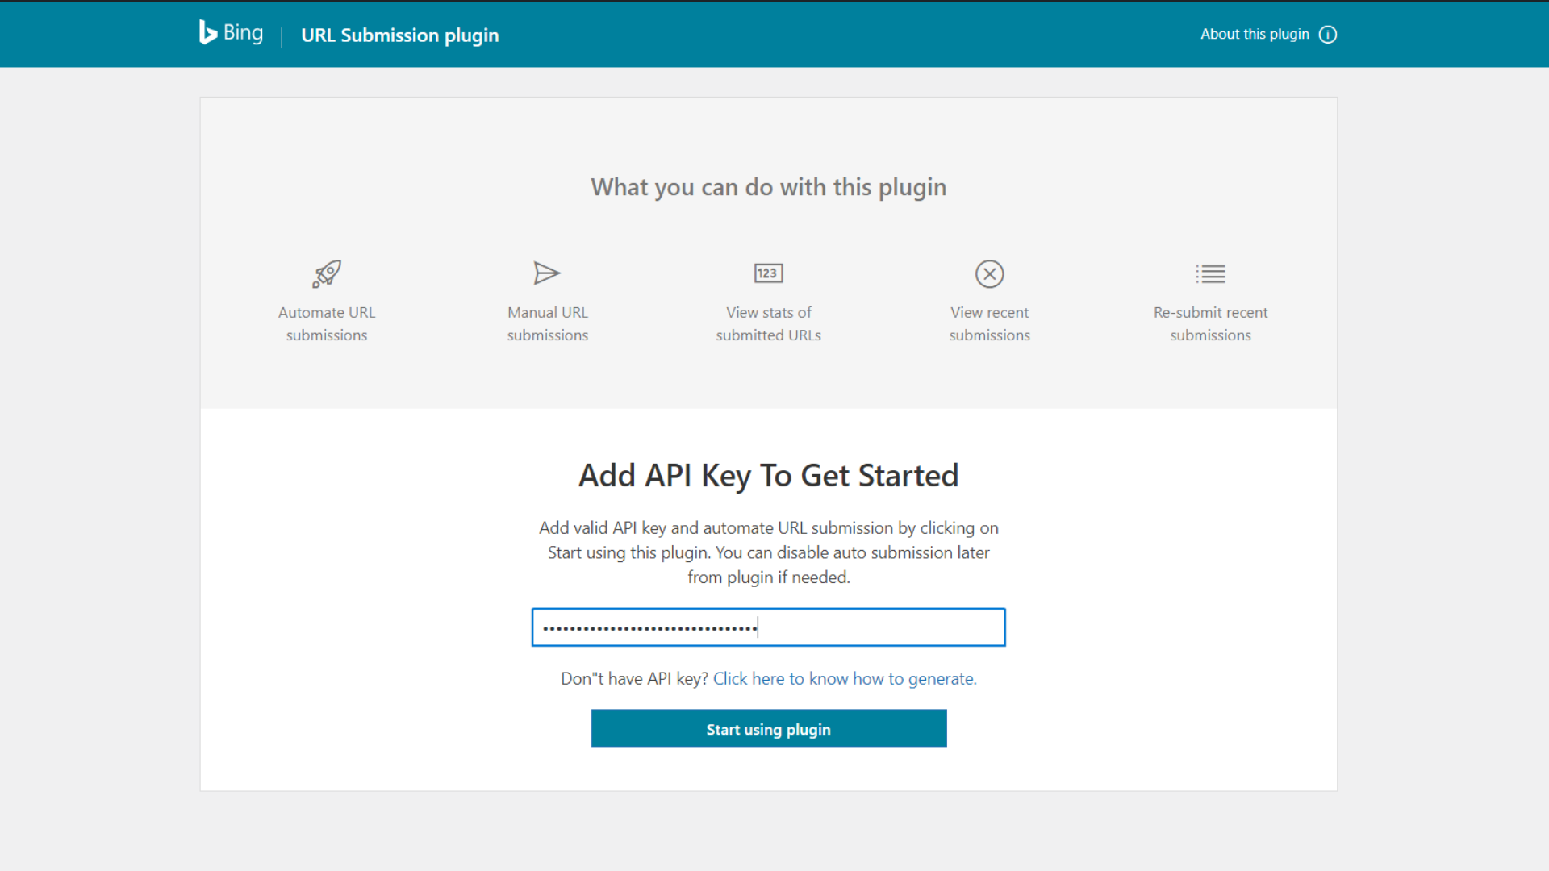Image resolution: width=1549 pixels, height=871 pixels.
Task: Click Manual URL submissions label
Action: click(x=547, y=323)
